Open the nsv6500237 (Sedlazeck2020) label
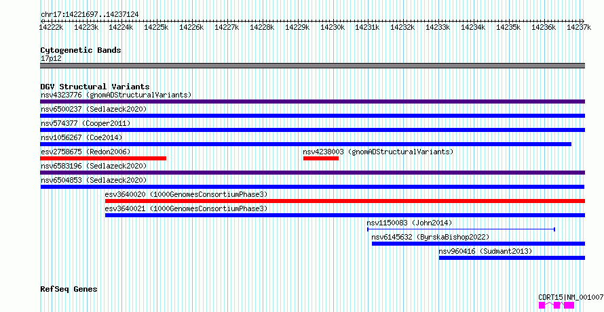The image size is (604, 312). tap(94, 109)
